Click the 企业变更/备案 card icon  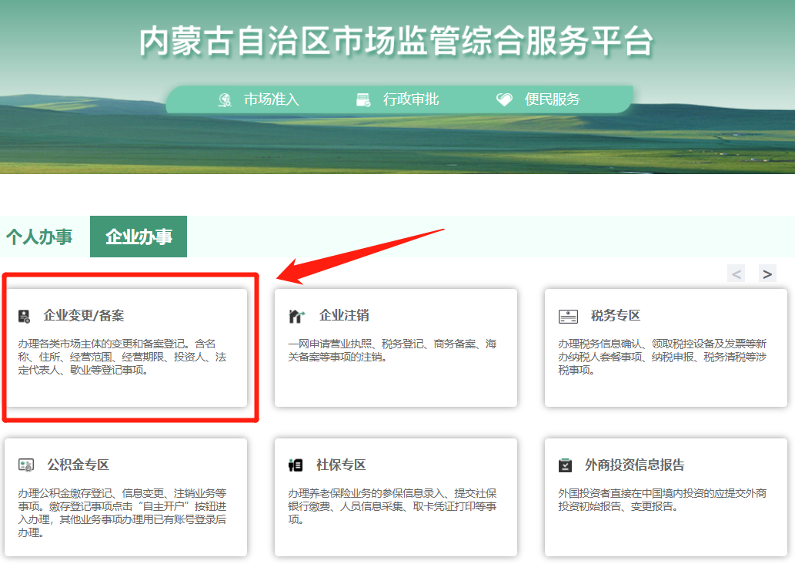(25, 316)
